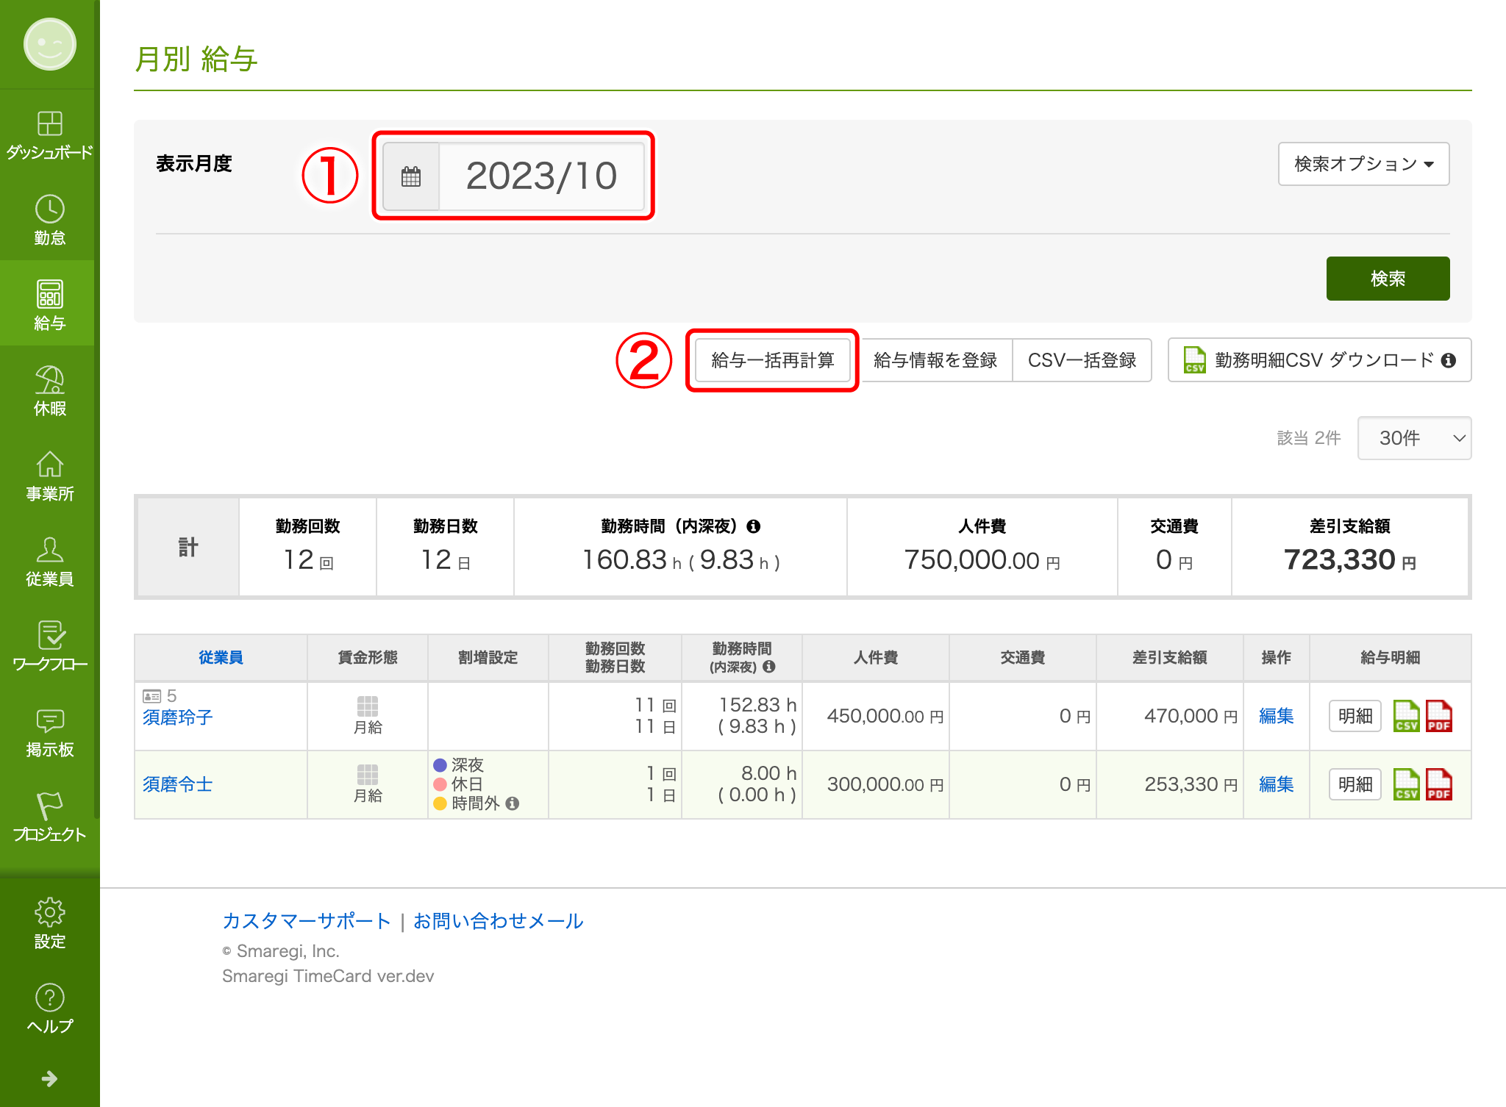Click 月給 wage type icon for 須磨令士

coord(368,775)
